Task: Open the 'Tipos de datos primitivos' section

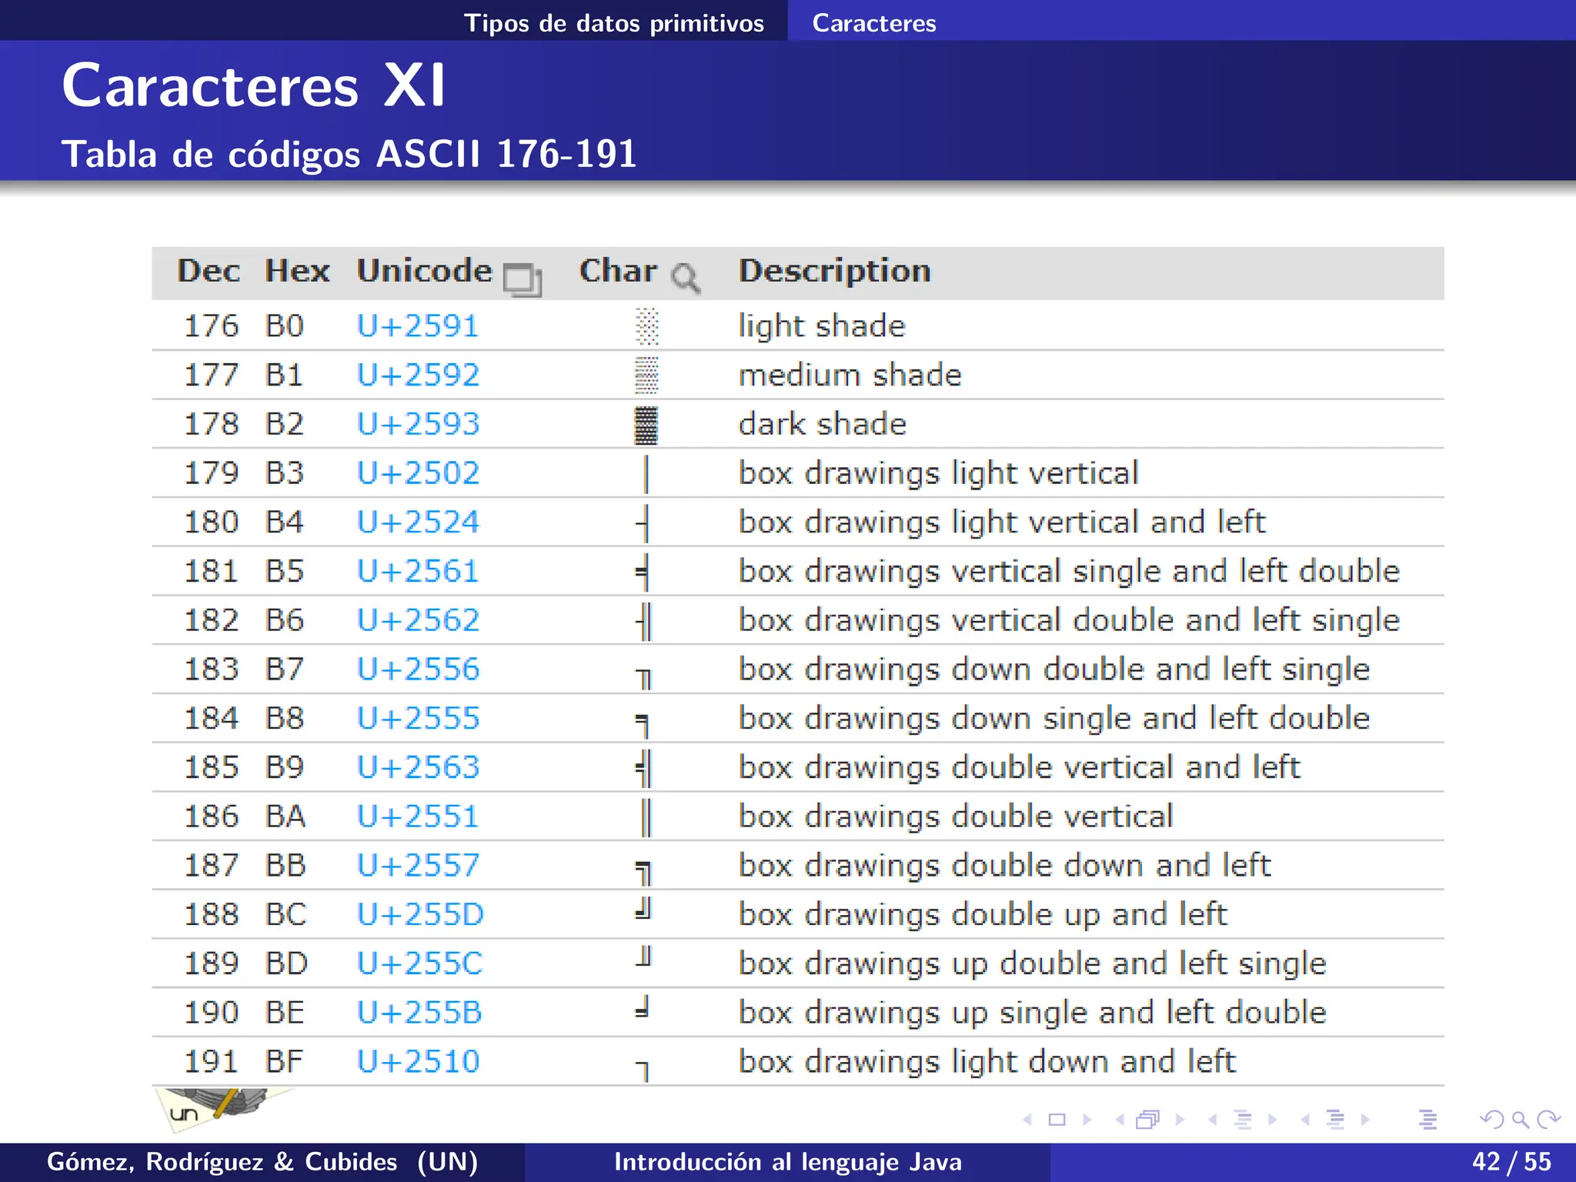Action: (x=613, y=22)
